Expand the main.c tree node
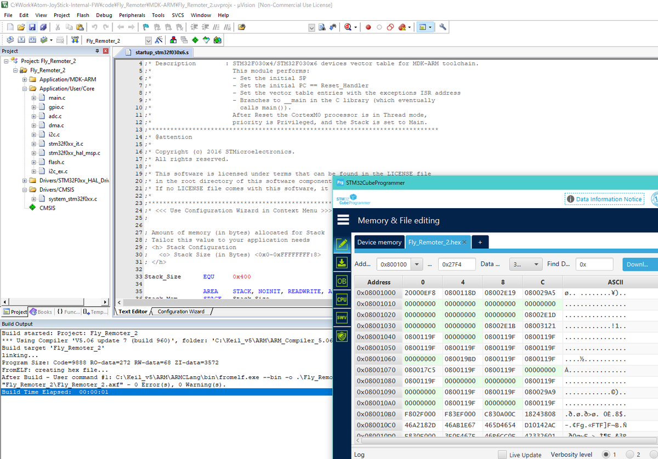658x459 pixels. (x=33, y=97)
